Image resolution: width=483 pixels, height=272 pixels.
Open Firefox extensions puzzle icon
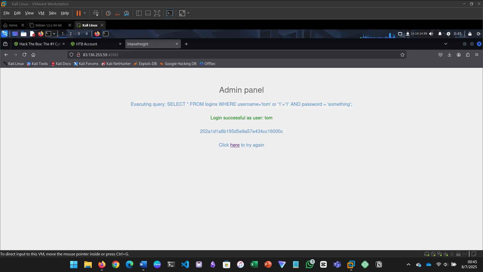468,55
